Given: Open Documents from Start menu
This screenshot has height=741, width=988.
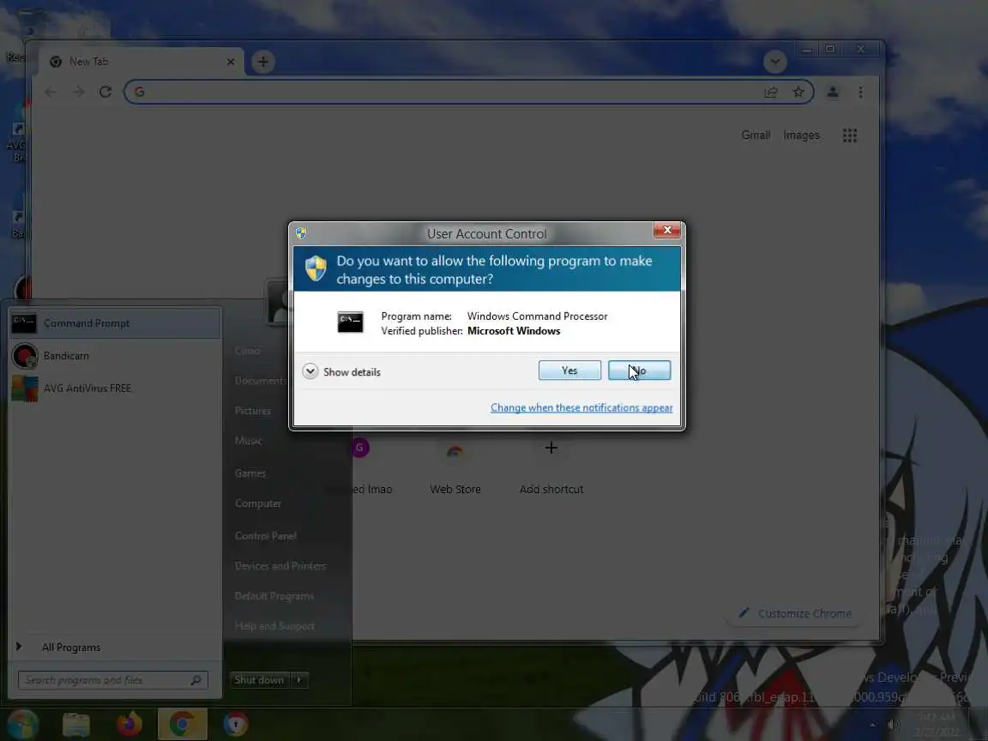Looking at the screenshot, I should pos(260,381).
